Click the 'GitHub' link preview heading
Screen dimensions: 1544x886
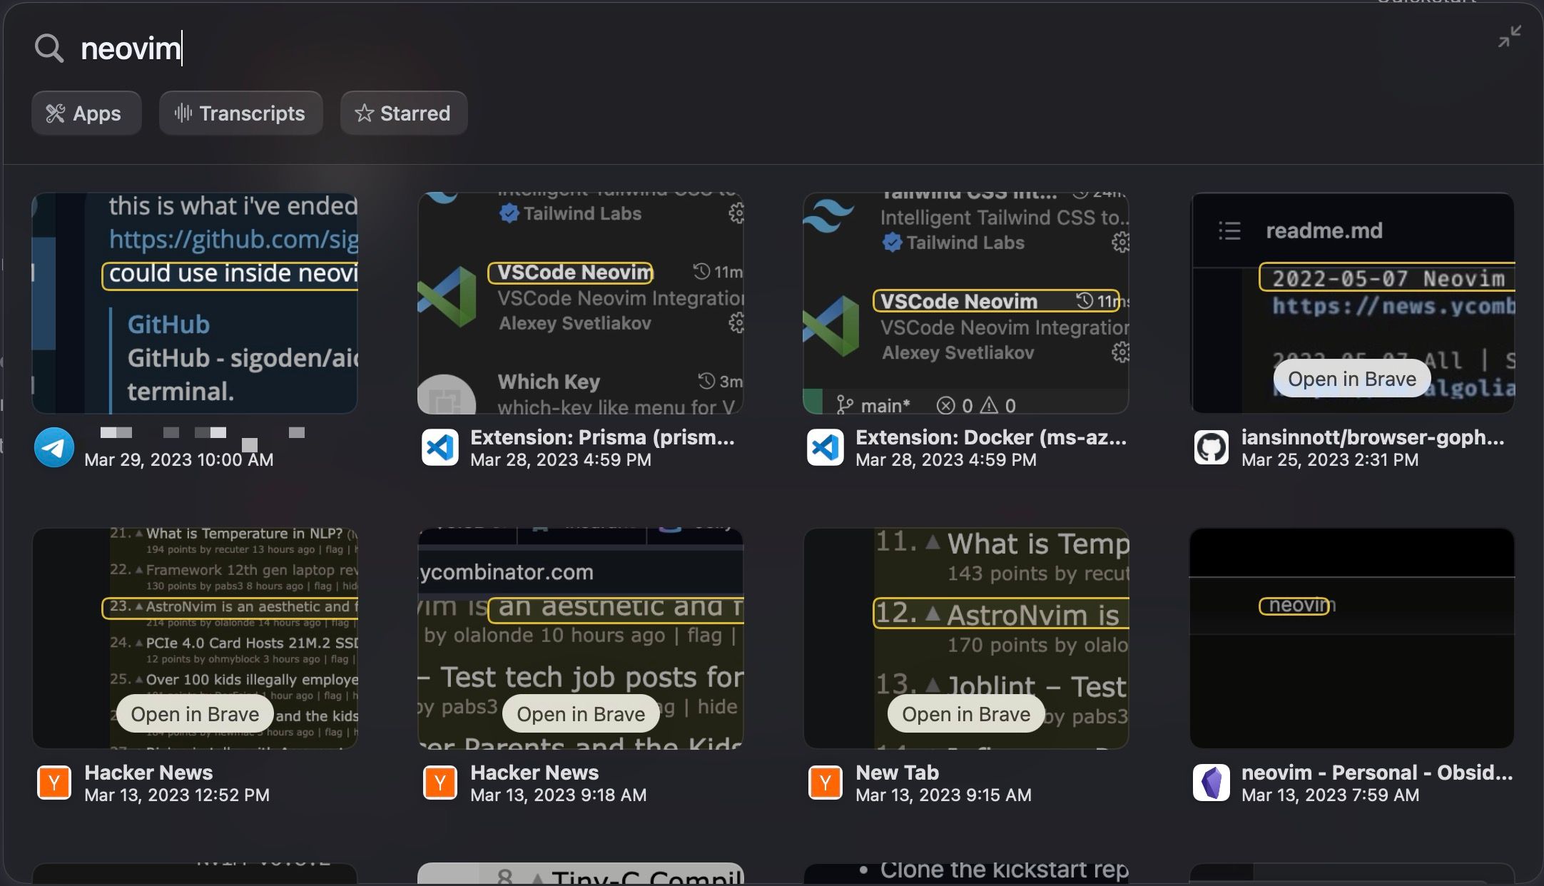click(168, 325)
